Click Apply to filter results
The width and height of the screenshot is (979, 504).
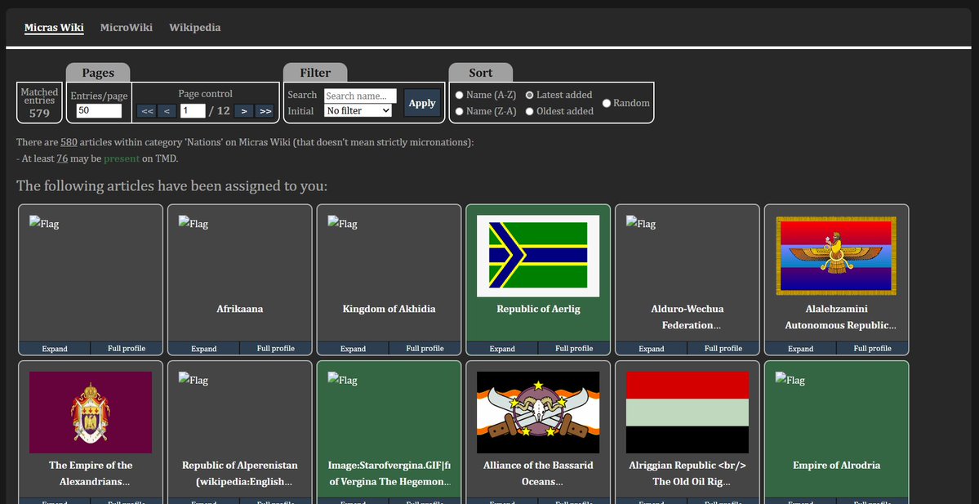421,103
